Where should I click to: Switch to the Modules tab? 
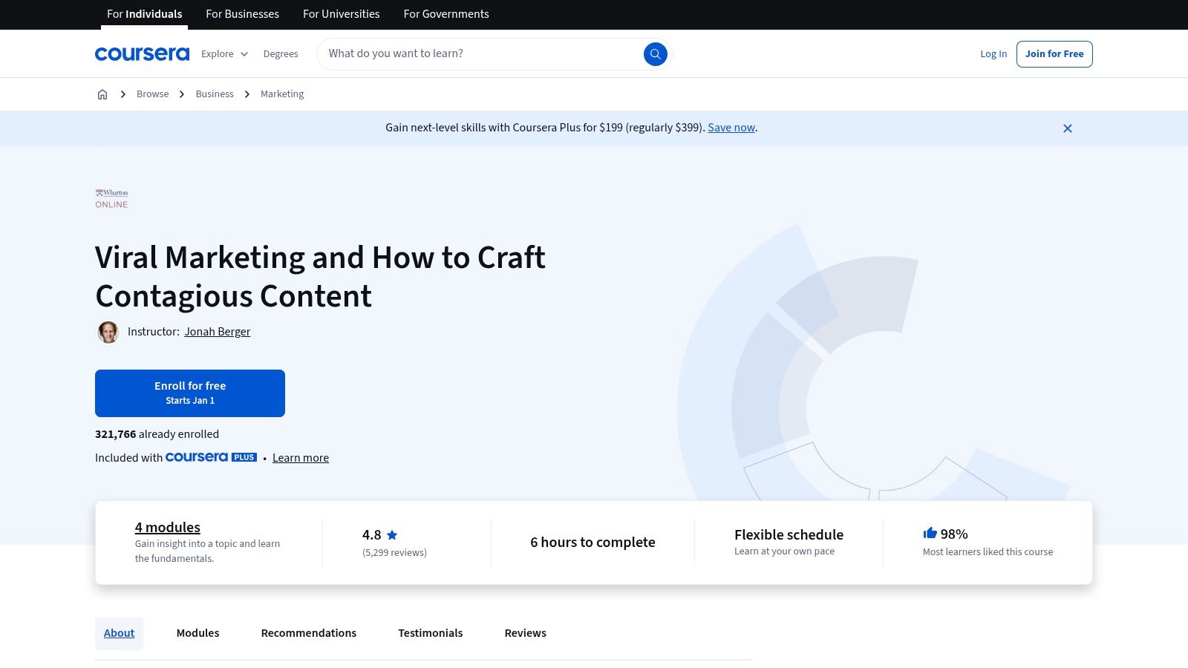pos(198,633)
